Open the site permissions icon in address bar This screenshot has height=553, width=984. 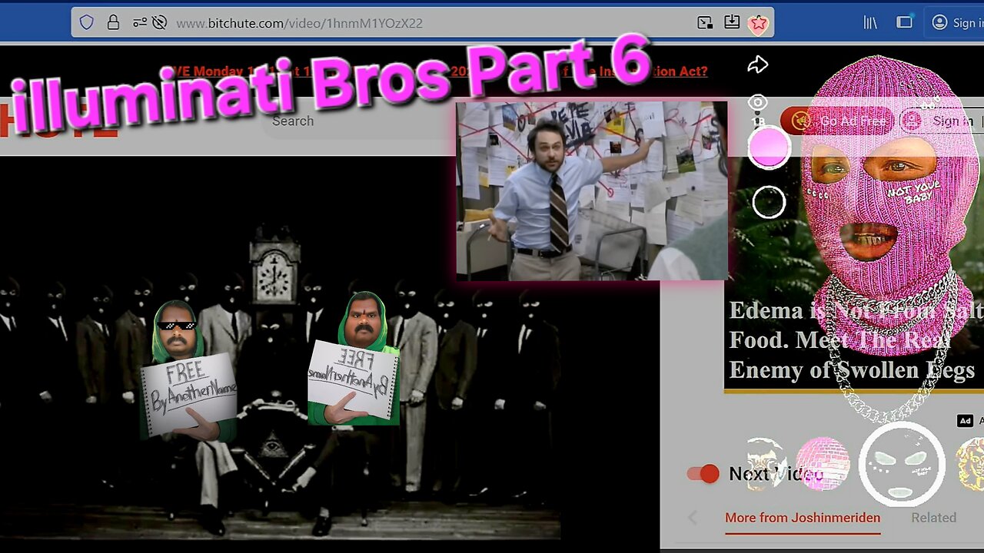(x=139, y=23)
